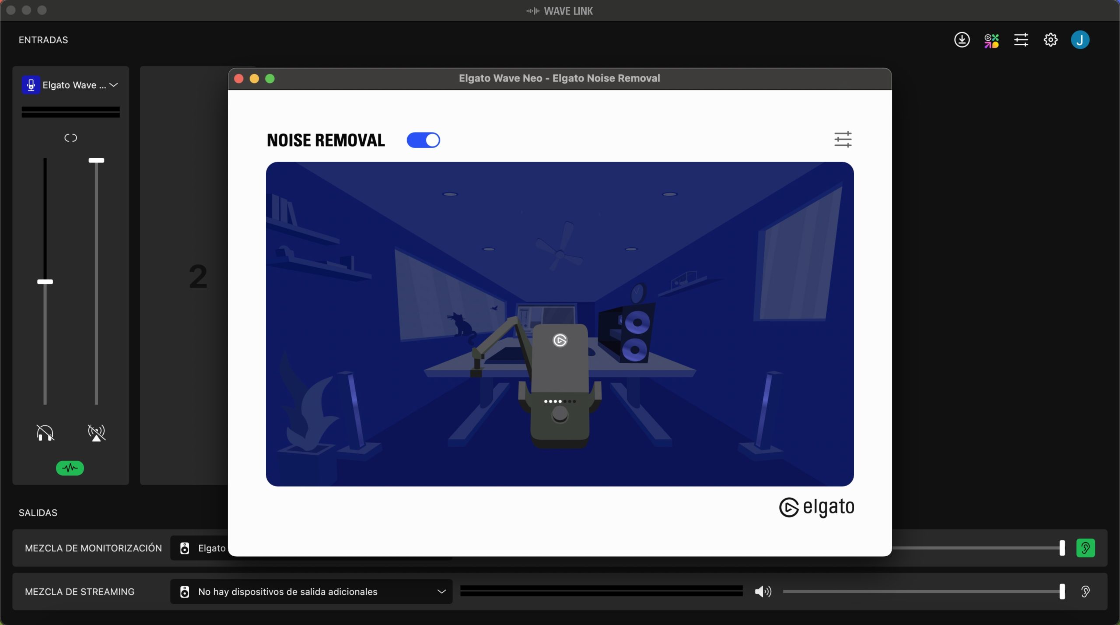Screen dimensions: 1120x625
Task: Click the MEZCLA DE STREAMING label
Action: point(80,592)
